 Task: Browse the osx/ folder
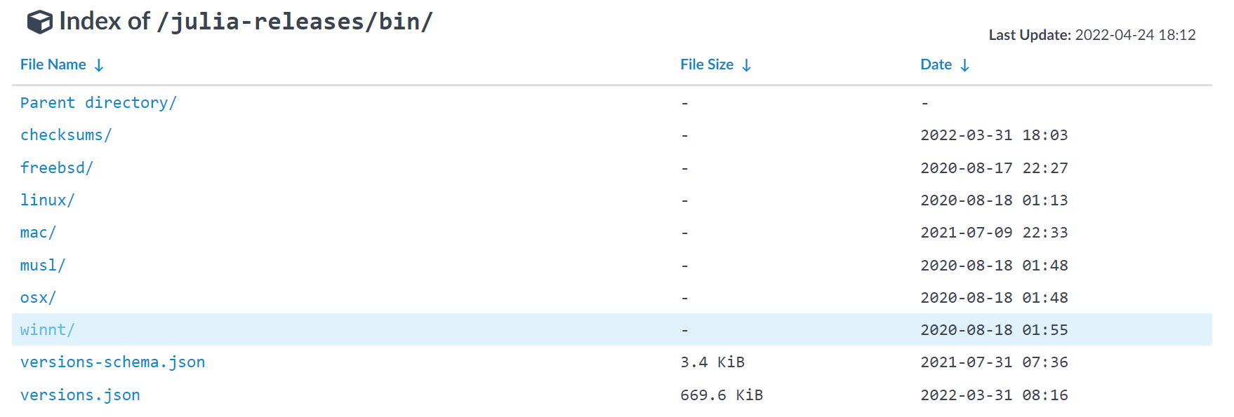[38, 298]
